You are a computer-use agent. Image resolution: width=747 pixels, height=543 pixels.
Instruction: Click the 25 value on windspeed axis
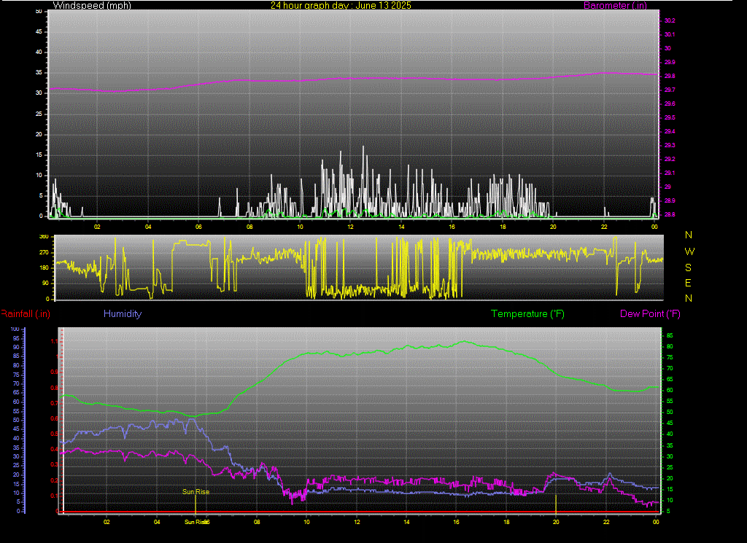click(x=39, y=114)
